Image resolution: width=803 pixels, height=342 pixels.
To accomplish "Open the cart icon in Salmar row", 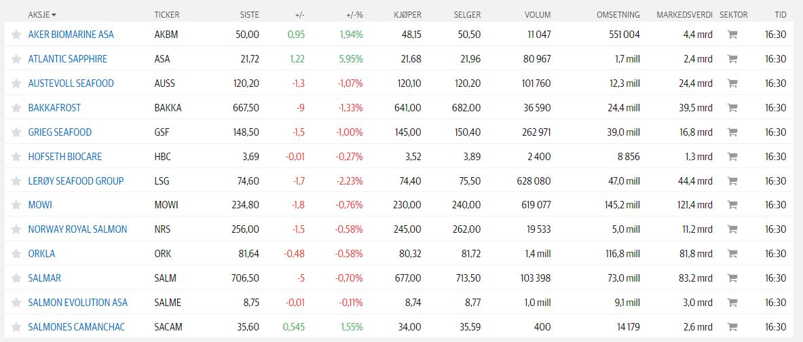I will [732, 278].
